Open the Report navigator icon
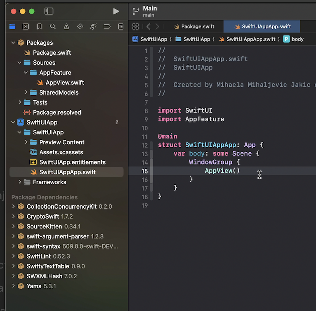Viewport: 316px width, 311px height. [x=121, y=26]
